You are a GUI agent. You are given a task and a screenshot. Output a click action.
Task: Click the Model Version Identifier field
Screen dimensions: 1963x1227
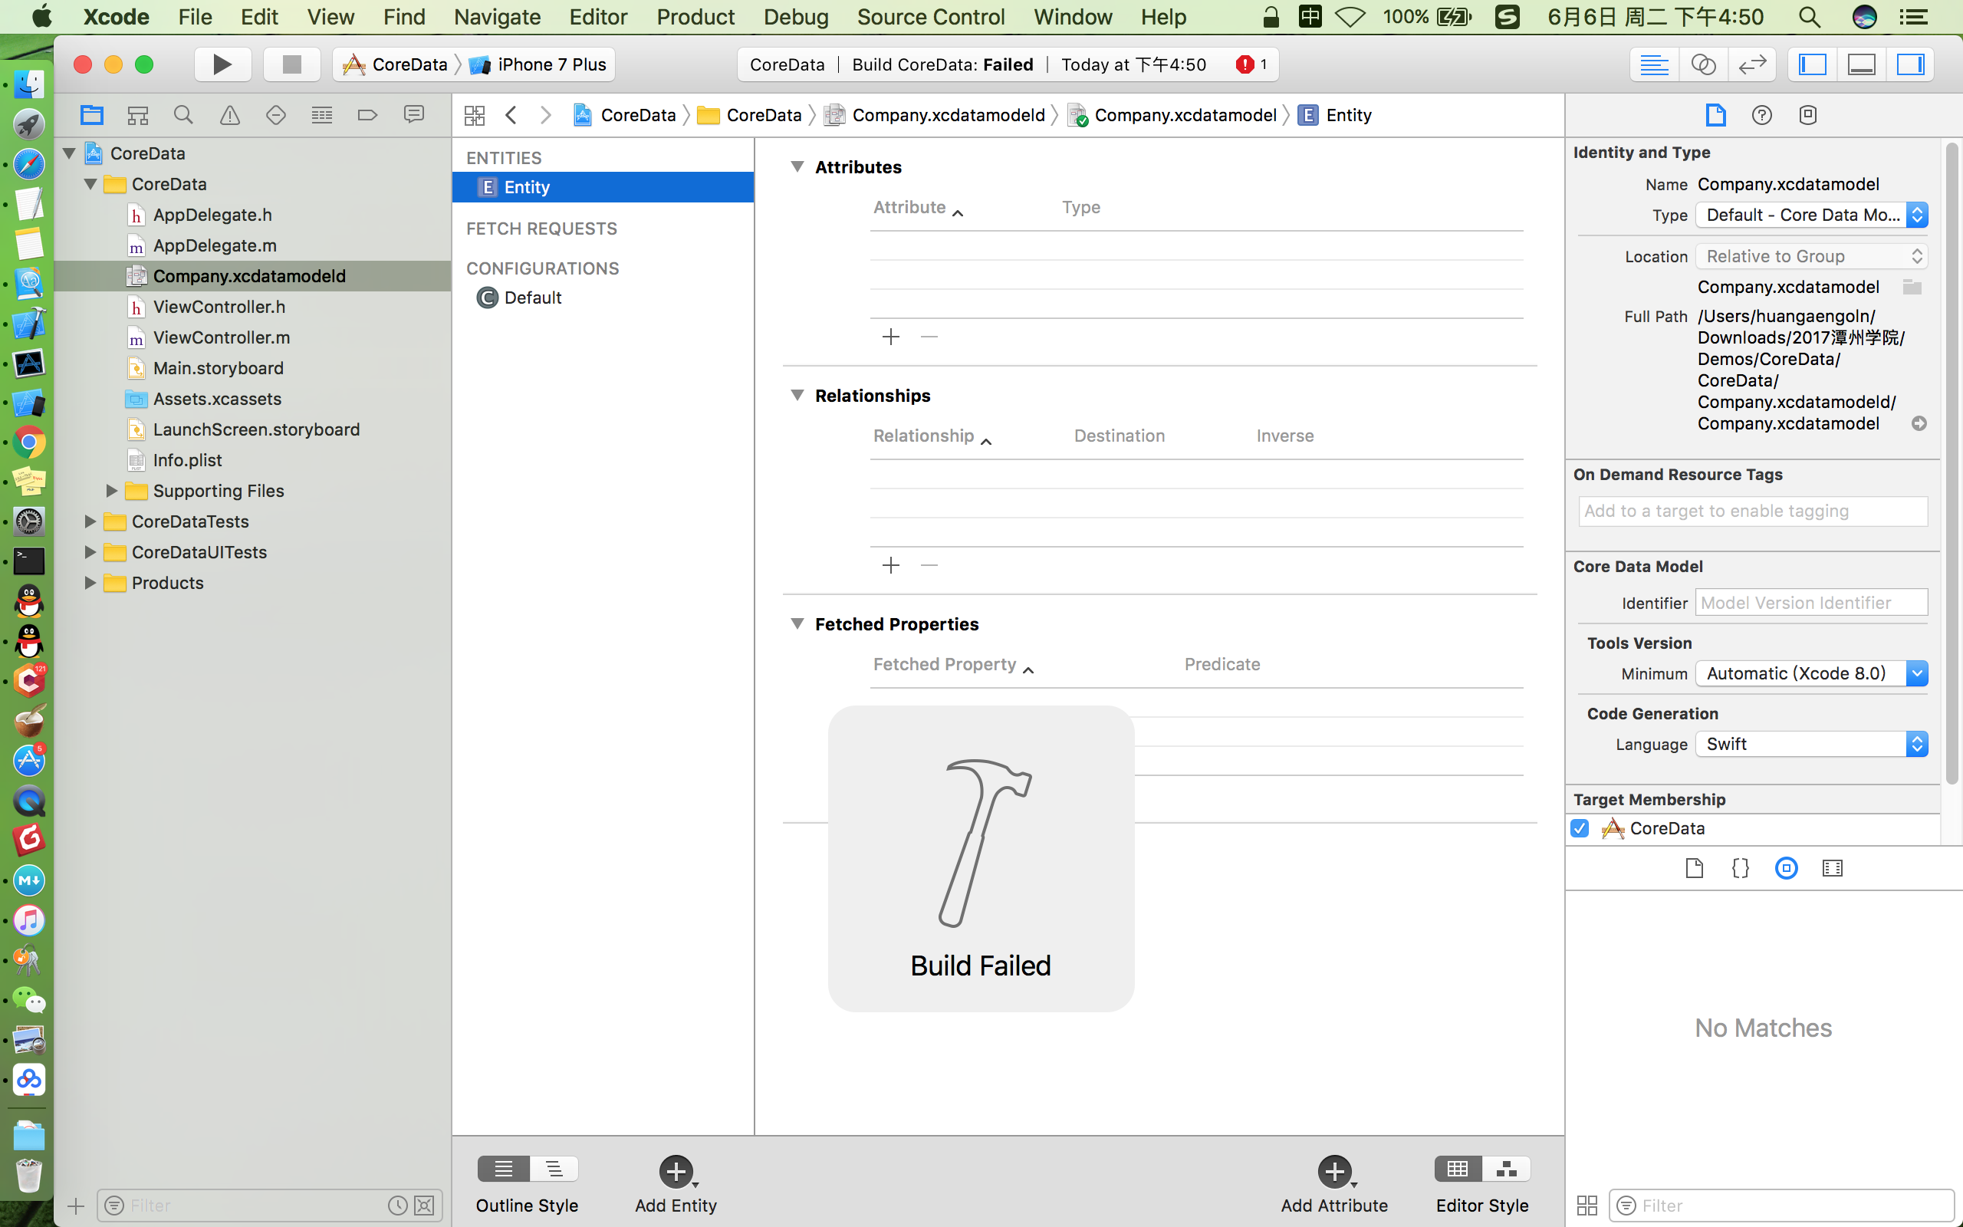pyautogui.click(x=1810, y=603)
